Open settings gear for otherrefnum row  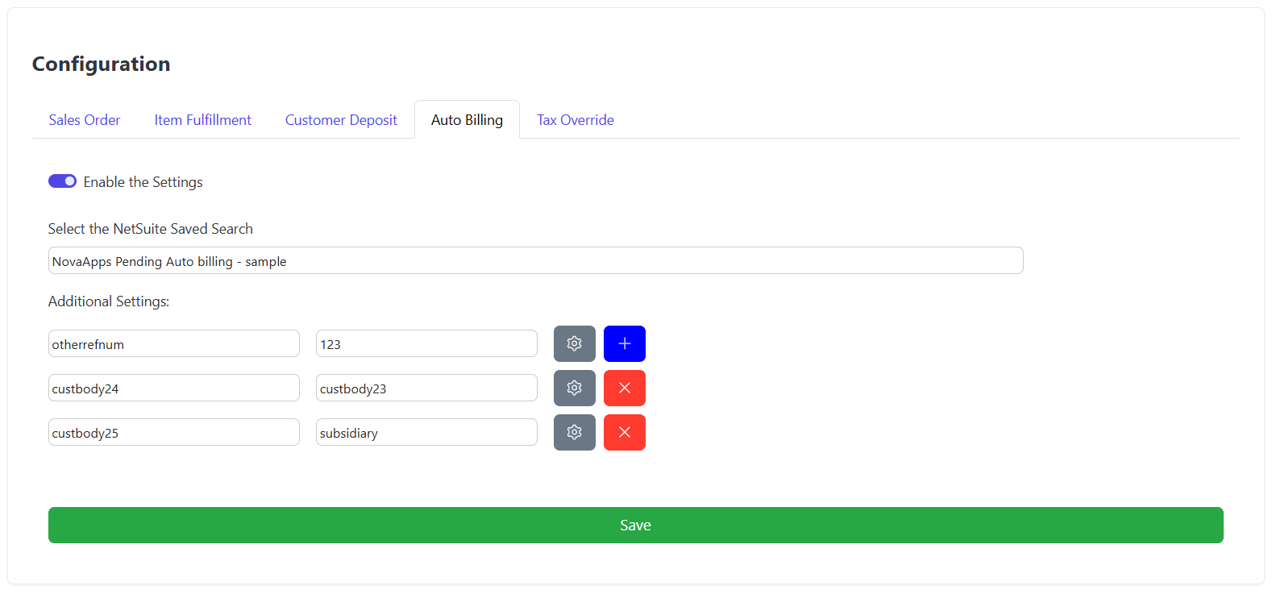(x=574, y=343)
